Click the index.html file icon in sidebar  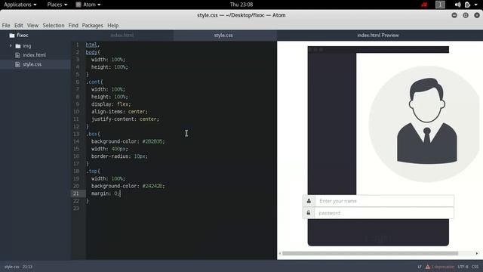(17, 55)
